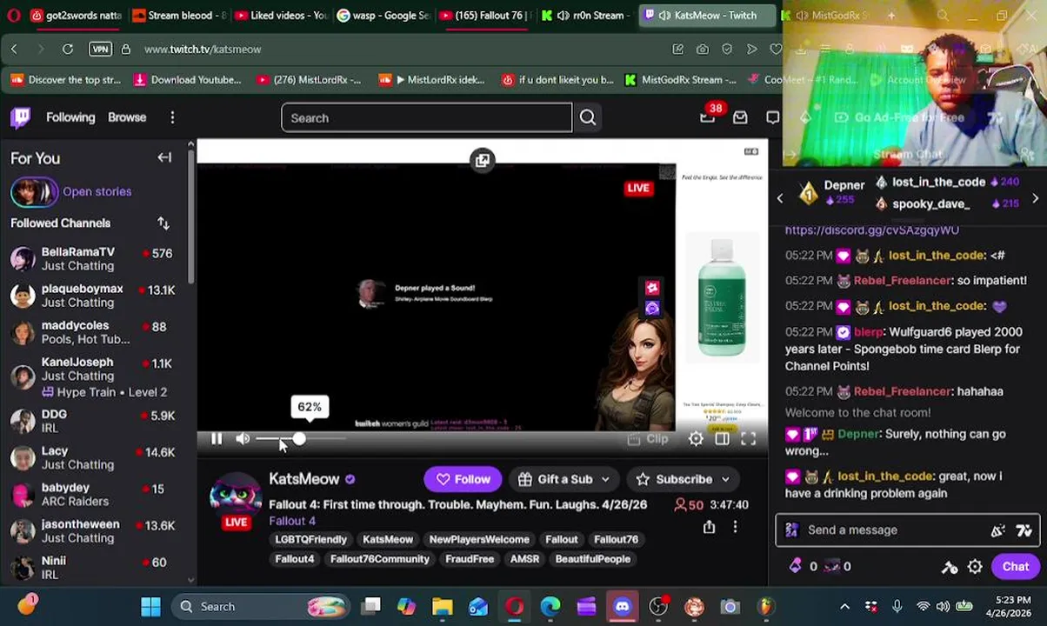This screenshot has width=1047, height=626.
Task: Click the Clip button in the player
Action: [648, 439]
